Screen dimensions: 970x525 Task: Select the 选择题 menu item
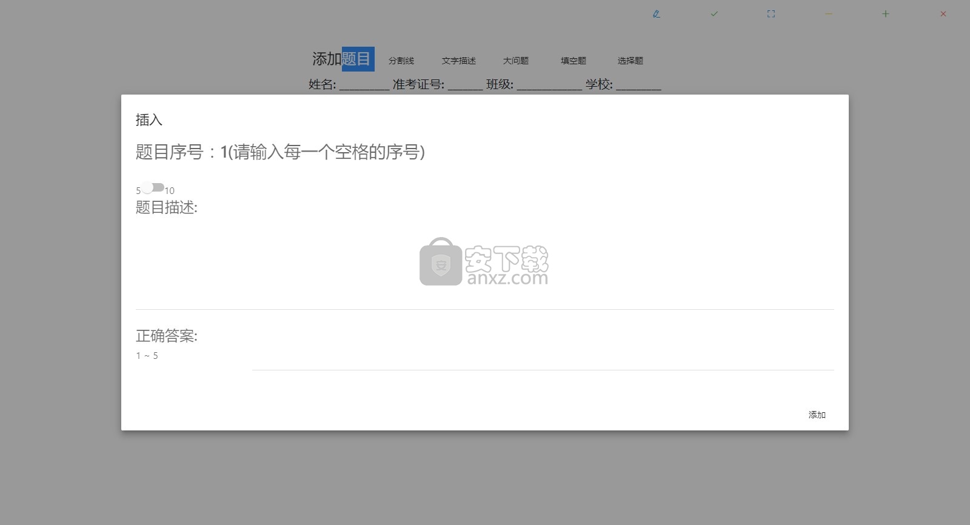(630, 61)
